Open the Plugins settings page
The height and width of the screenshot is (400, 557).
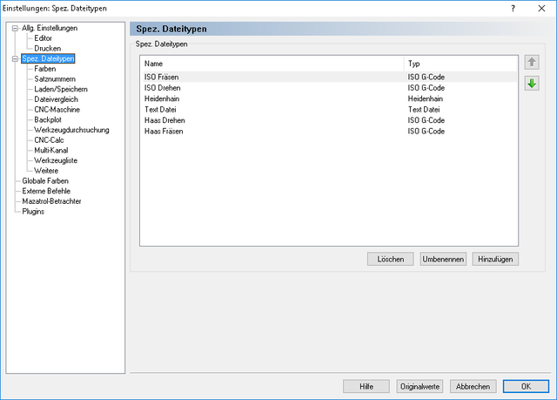(x=33, y=212)
